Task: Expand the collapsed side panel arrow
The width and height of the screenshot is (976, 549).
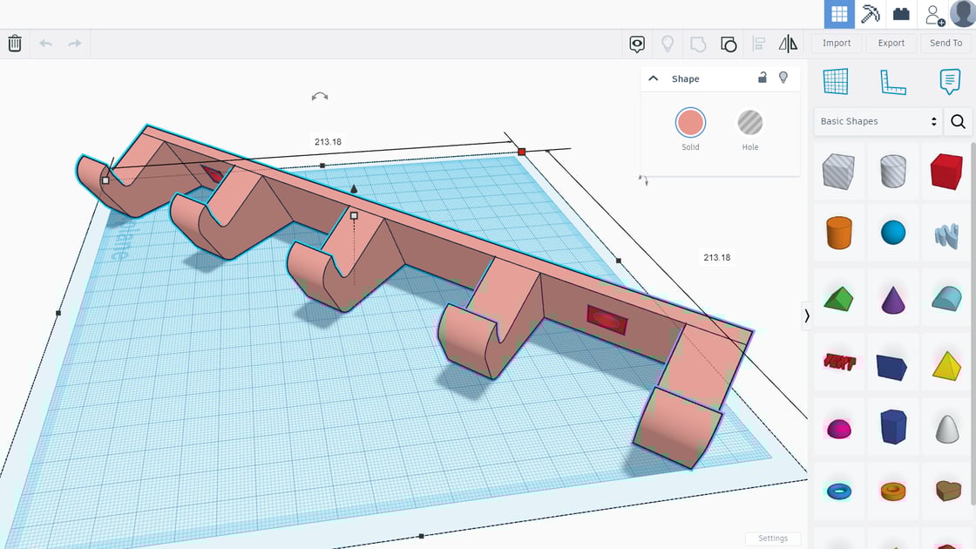Action: click(806, 315)
